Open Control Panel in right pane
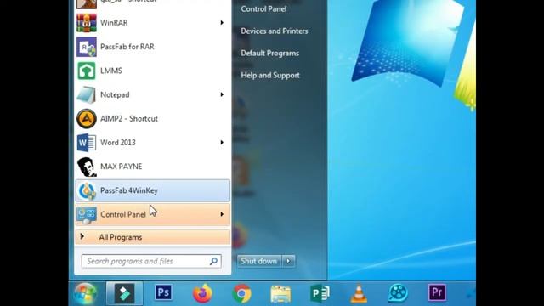The width and height of the screenshot is (544, 306). click(x=263, y=9)
